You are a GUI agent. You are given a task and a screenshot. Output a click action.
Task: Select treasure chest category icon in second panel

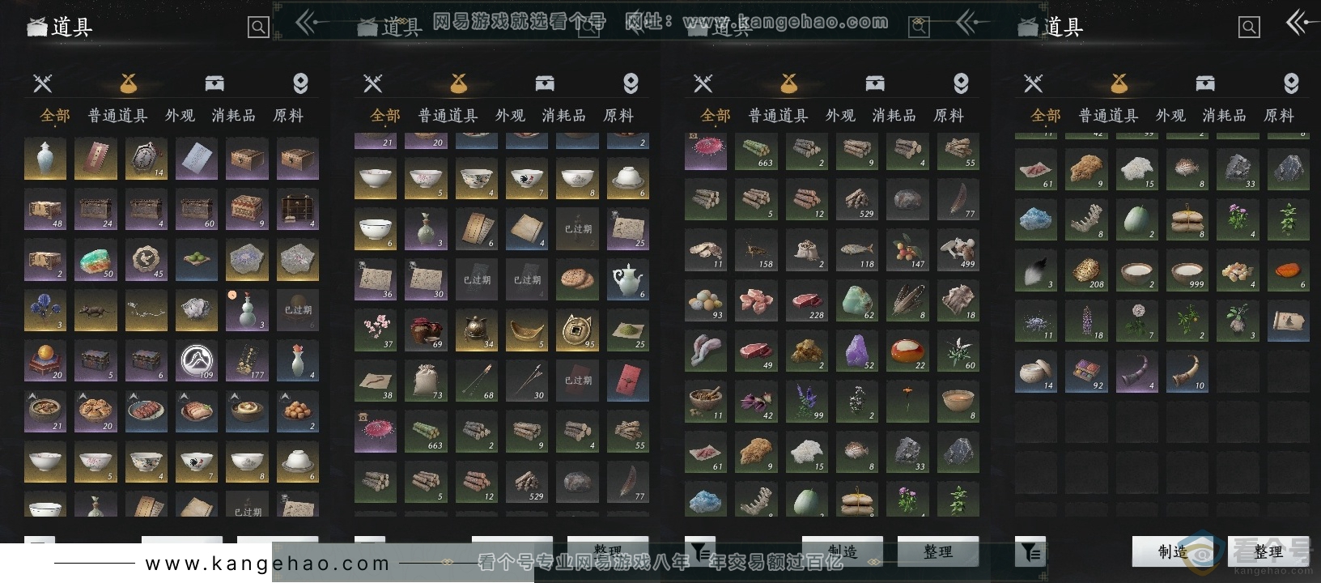pos(545,83)
